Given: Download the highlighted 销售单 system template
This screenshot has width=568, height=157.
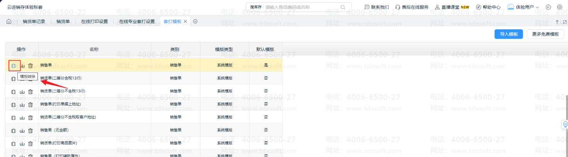Looking at the screenshot, I should pos(22,66).
